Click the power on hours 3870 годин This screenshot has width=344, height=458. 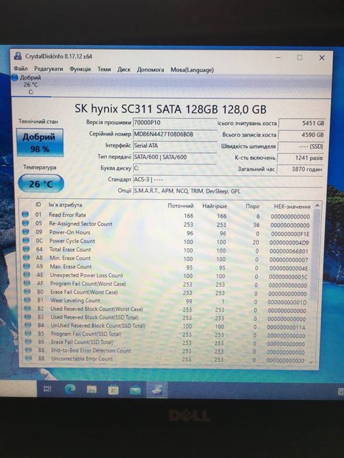click(x=300, y=169)
